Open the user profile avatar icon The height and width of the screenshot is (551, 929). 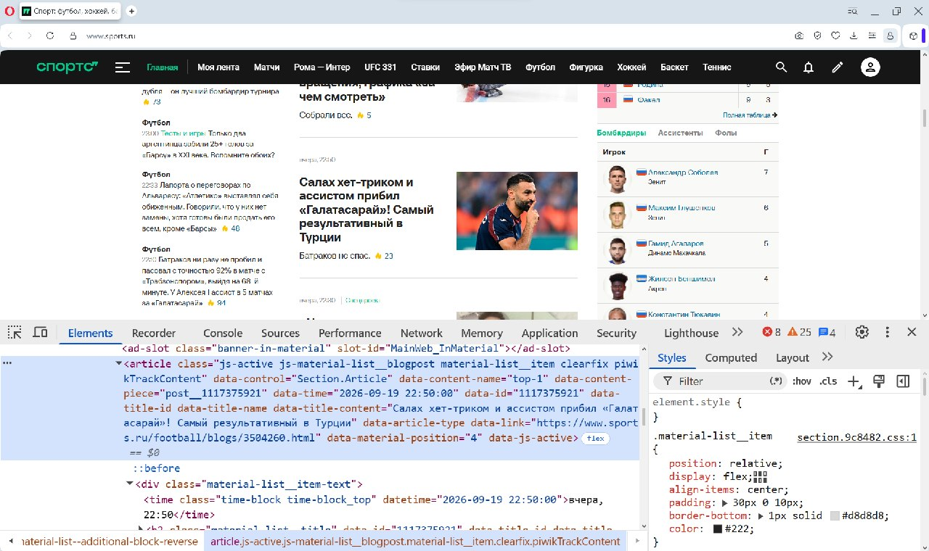click(870, 67)
